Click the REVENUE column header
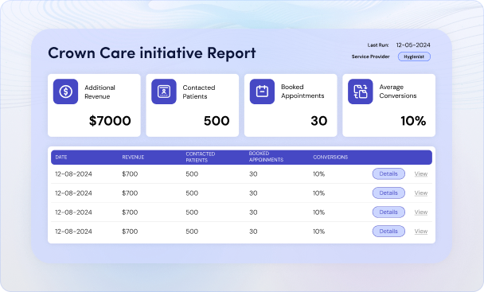The height and width of the screenshot is (292, 484). tap(133, 157)
